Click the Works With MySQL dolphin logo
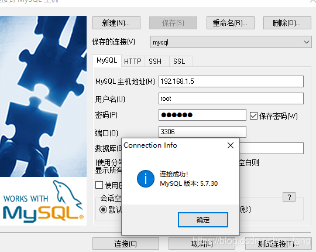The width and height of the screenshot is (316, 252). pyautogui.click(x=43, y=202)
